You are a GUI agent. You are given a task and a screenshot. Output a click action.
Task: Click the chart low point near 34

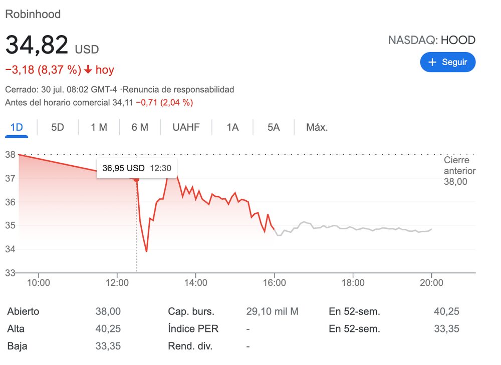(x=146, y=251)
